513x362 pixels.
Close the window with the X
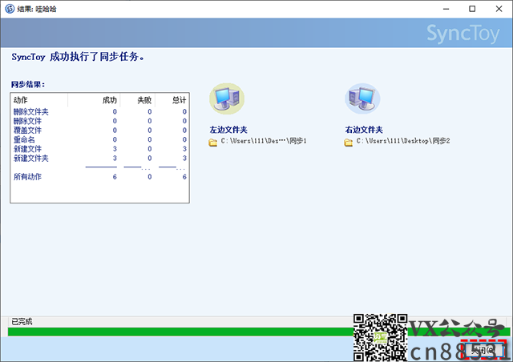499,9
